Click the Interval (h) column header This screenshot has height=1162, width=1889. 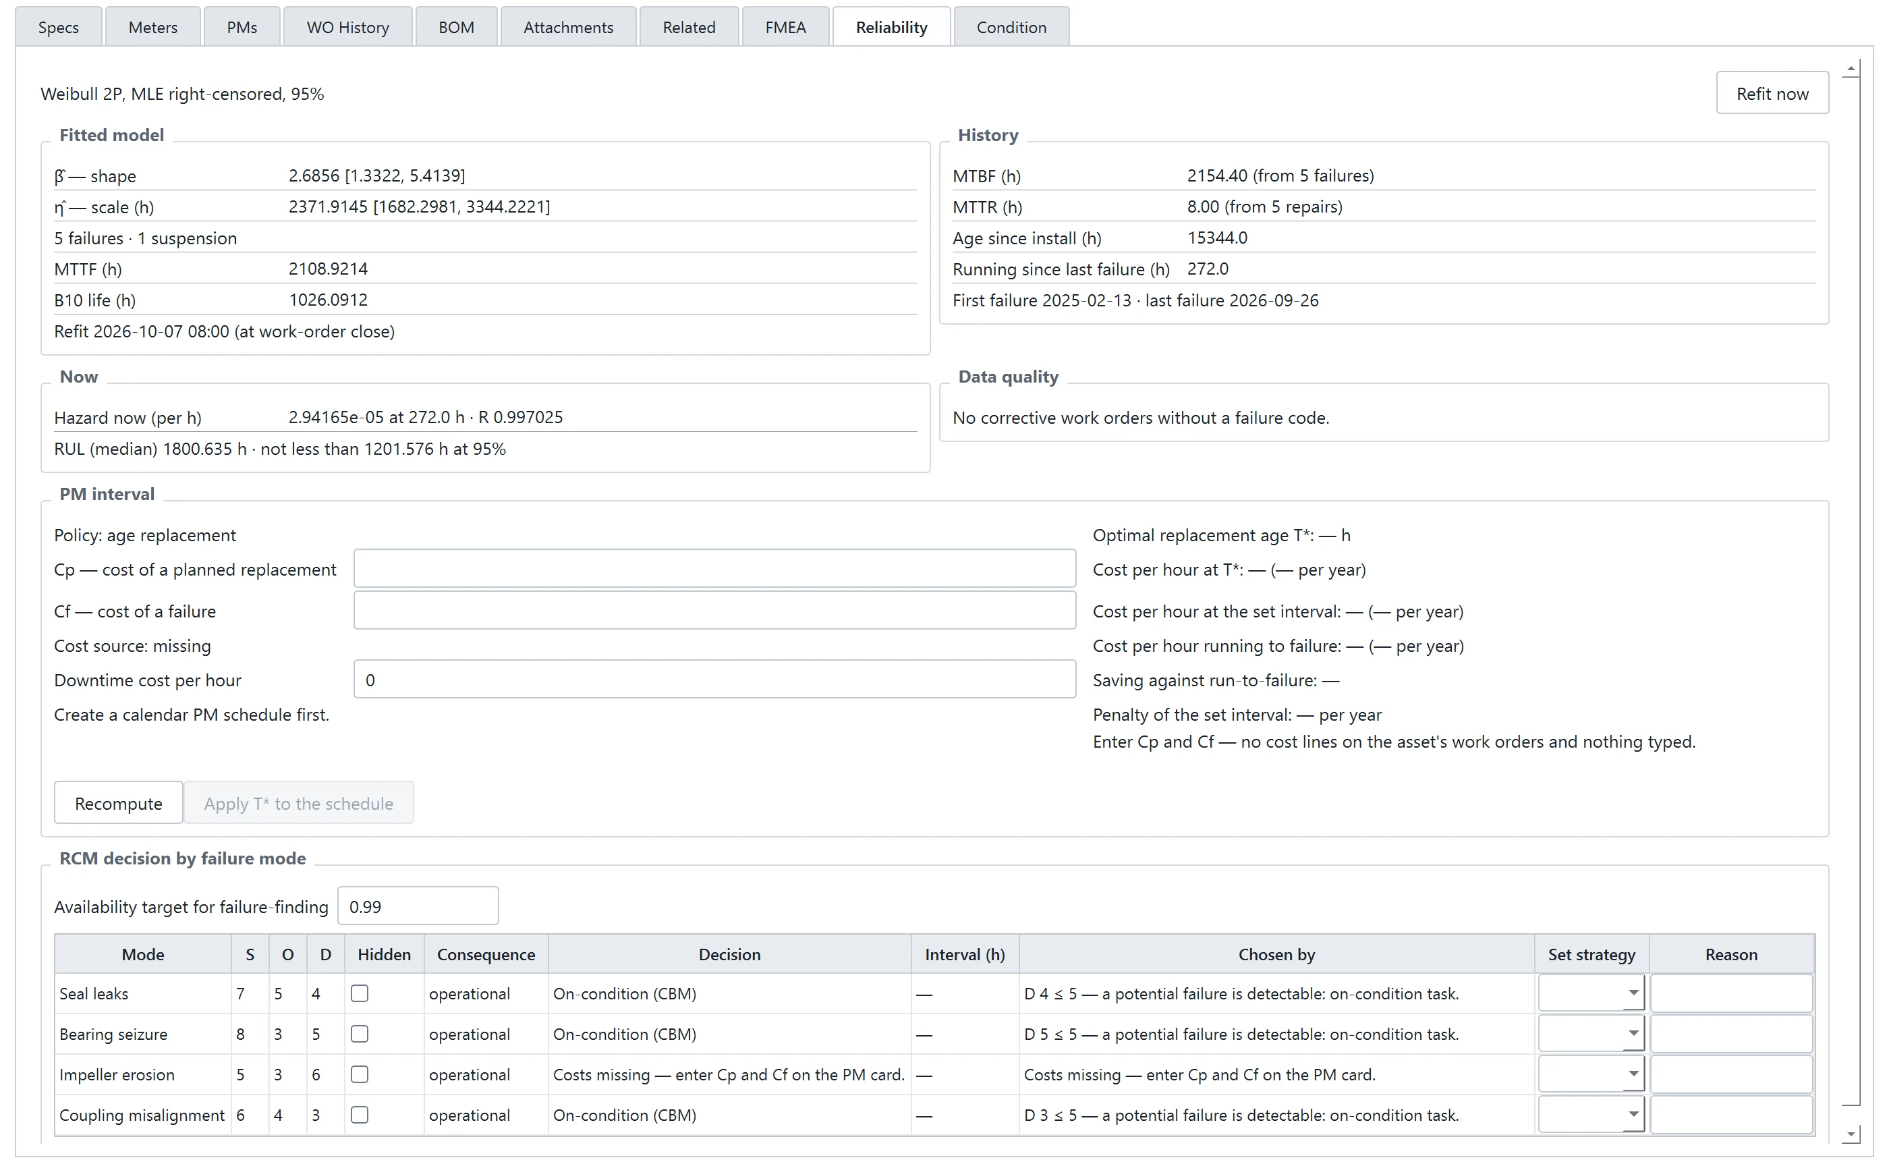965,954
